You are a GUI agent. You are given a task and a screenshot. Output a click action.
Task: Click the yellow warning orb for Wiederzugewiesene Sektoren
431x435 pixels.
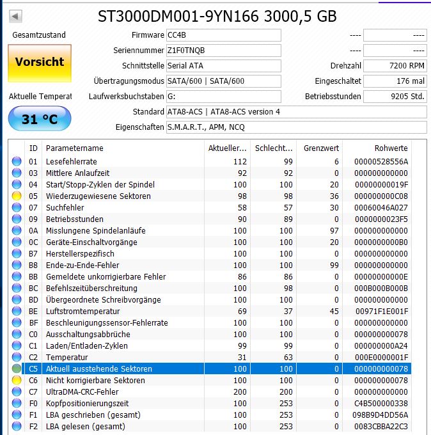coord(17,196)
